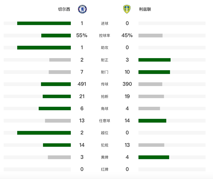Open the 切尔西 team name link

[64, 9]
